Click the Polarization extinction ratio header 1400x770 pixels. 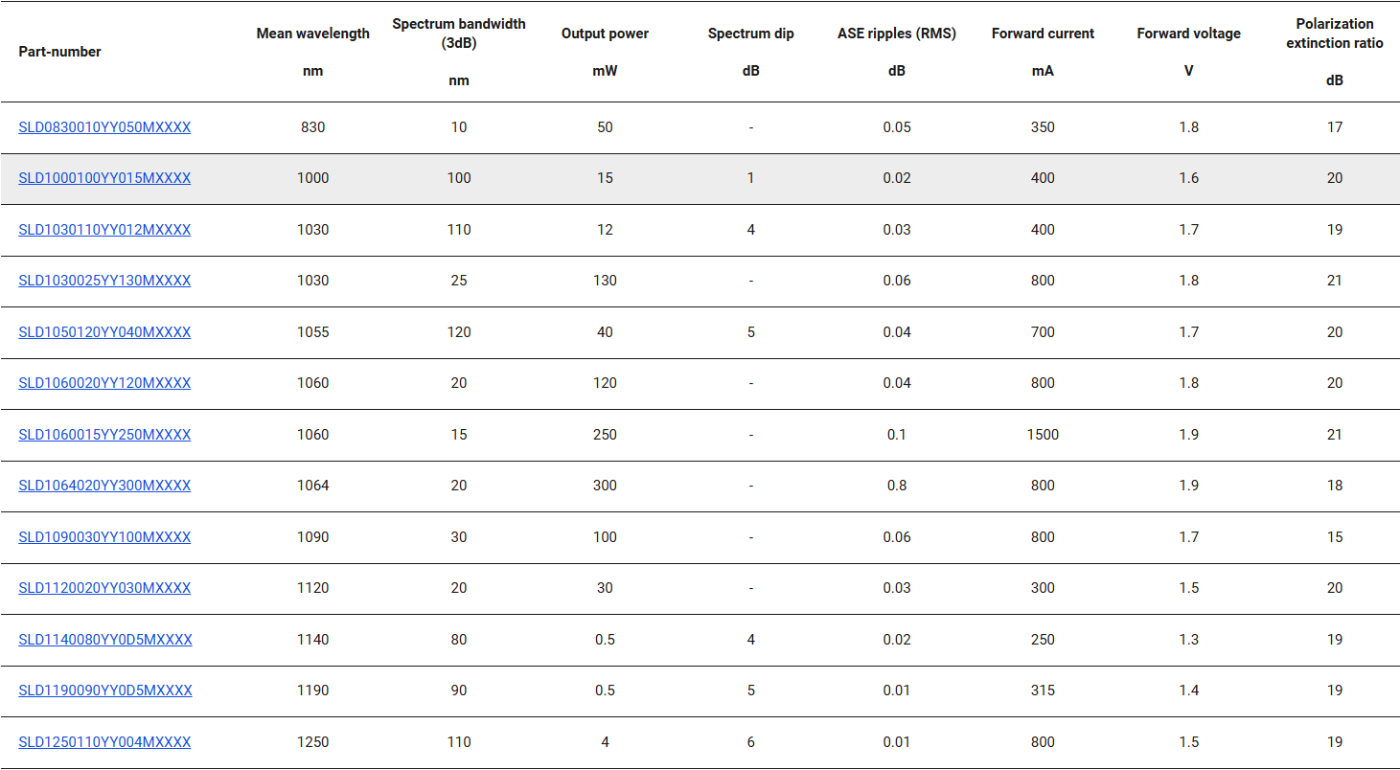pyautogui.click(x=1335, y=34)
